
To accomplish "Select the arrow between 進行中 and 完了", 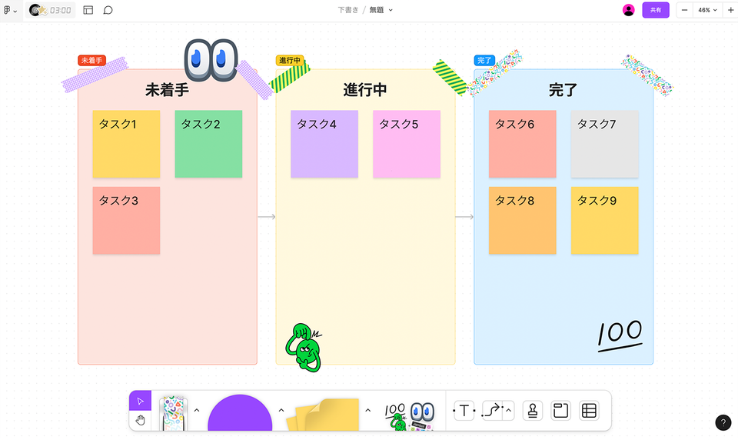I will point(464,217).
